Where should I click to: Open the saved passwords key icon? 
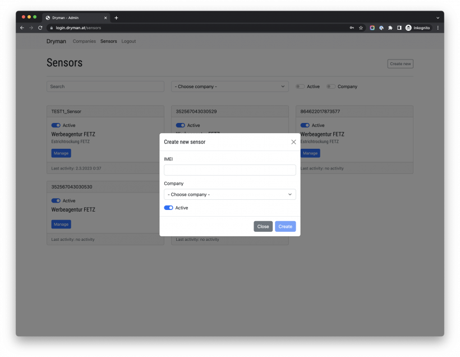pyautogui.click(x=352, y=28)
